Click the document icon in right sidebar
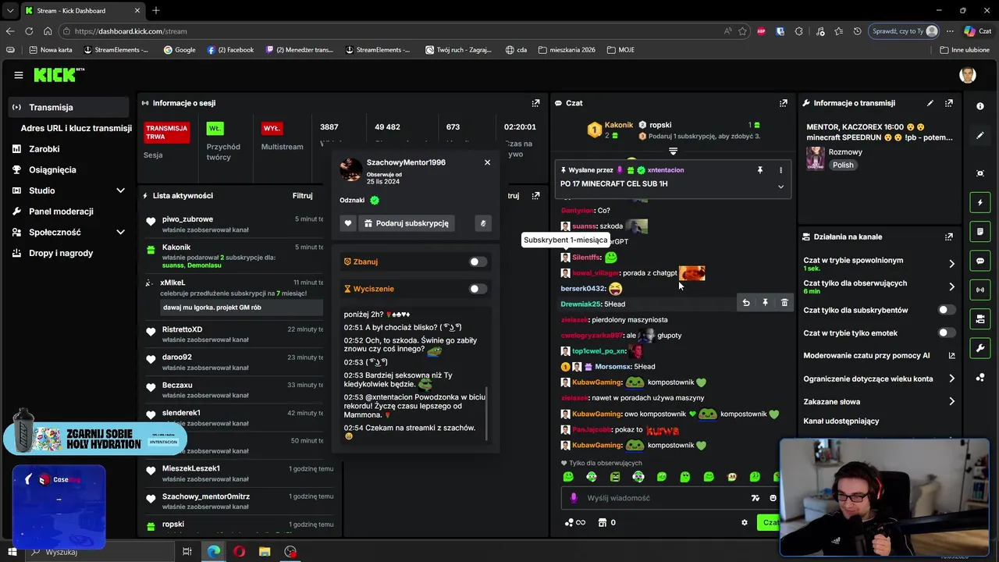 (x=980, y=232)
